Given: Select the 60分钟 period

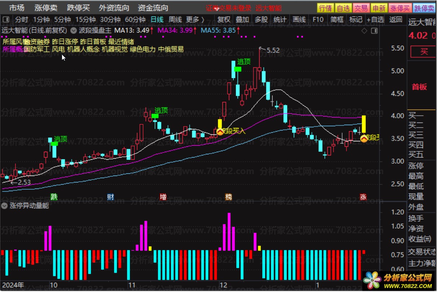Looking at the screenshot, I should point(135,19).
